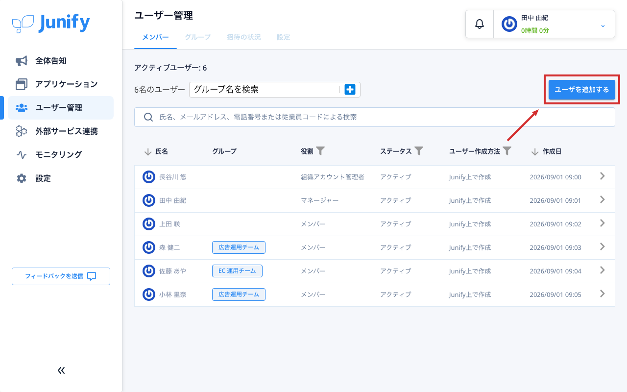
Task: Collapse the sidebar with double-chevron icon
Action: [61, 370]
